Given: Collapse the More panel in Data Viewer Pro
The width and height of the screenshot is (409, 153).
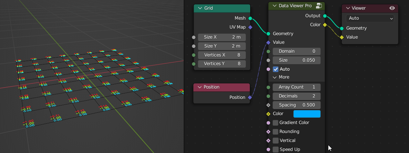Looking at the screenshot, I should click(274, 77).
